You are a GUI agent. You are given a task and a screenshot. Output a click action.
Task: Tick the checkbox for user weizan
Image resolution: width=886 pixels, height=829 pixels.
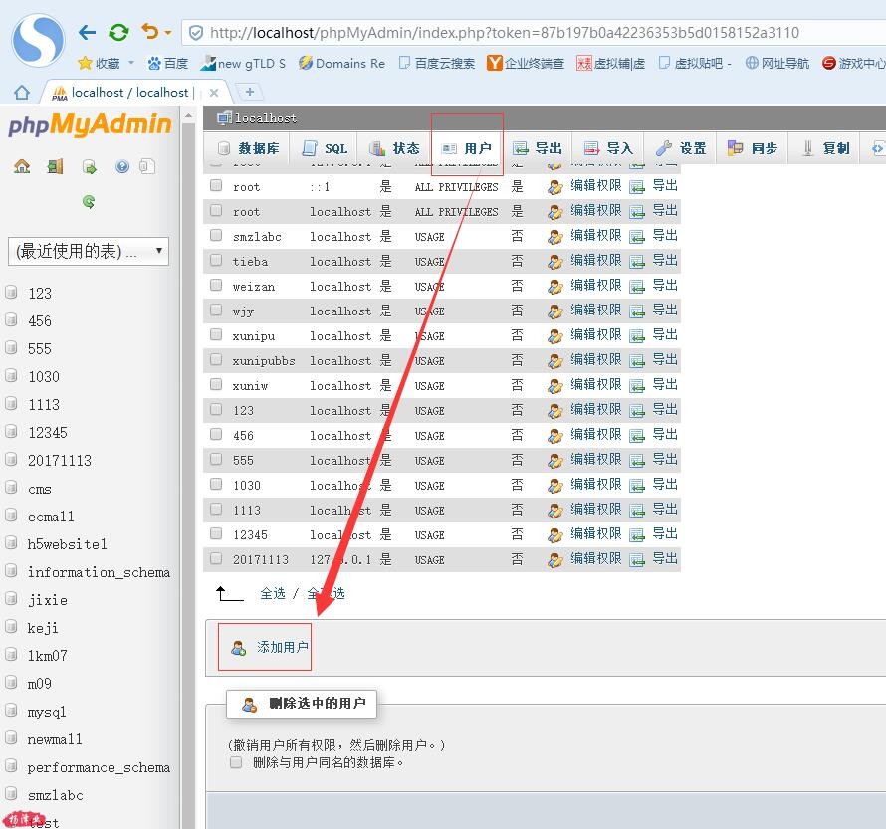216,285
